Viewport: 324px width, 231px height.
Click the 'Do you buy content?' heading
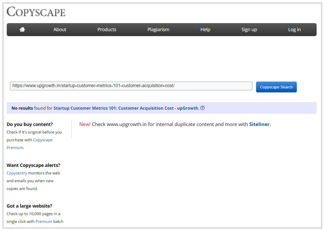click(30, 124)
